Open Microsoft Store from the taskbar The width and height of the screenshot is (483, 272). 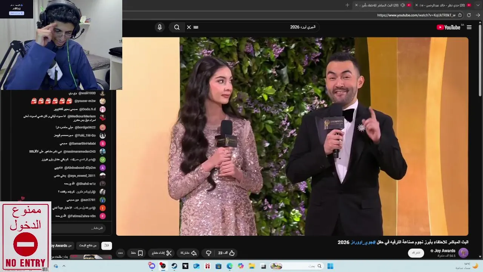click(218, 266)
